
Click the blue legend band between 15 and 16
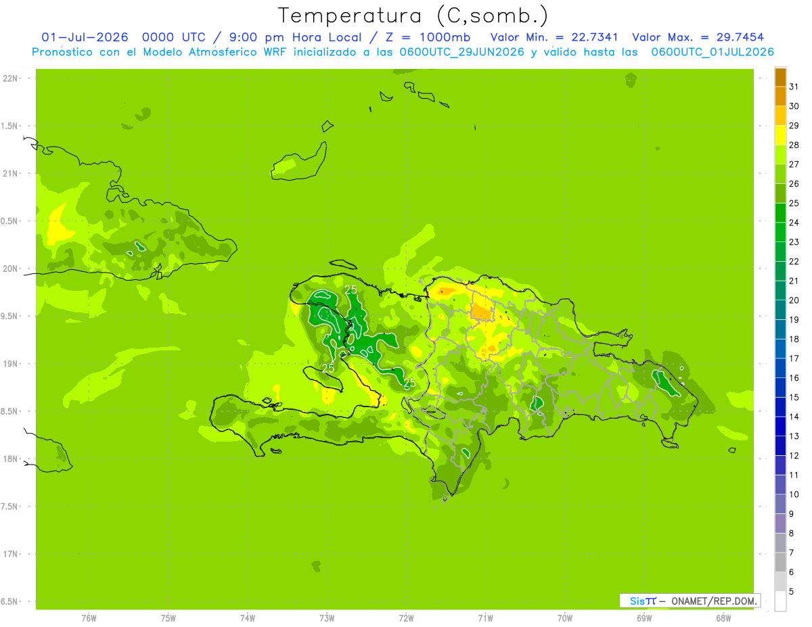[780, 388]
